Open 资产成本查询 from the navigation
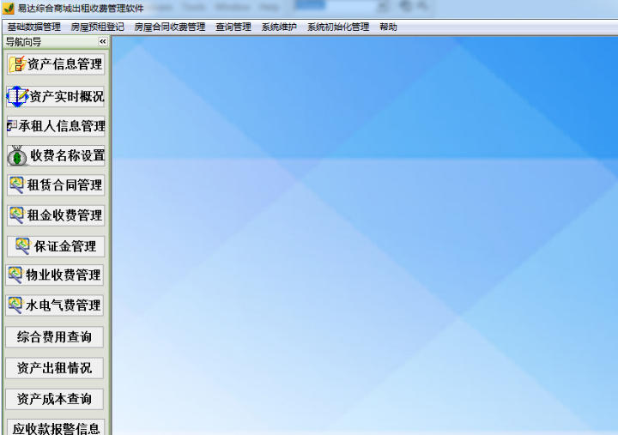Viewport: 618px width, 435px height. 54,399
